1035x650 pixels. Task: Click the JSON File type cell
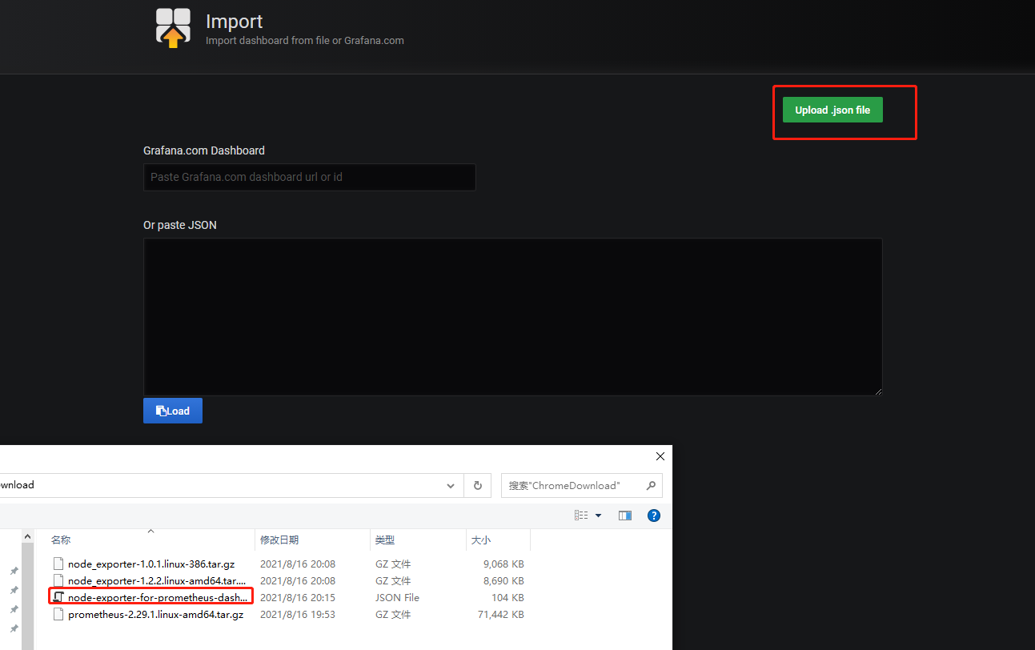397,598
